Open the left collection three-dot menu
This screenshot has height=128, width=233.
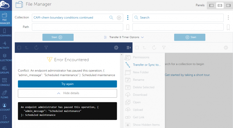point(128,18)
